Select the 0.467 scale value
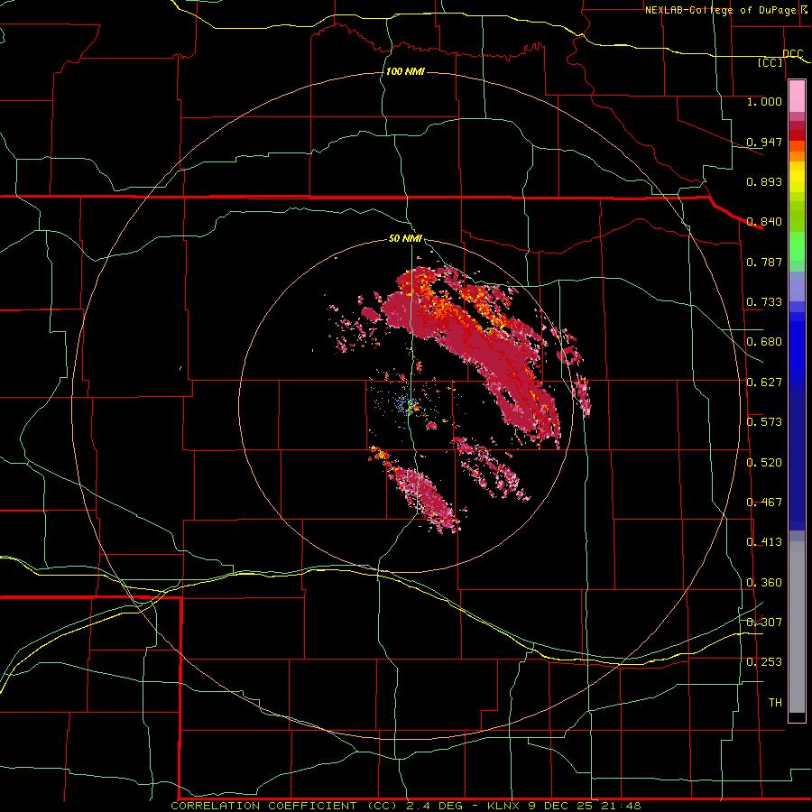 tap(764, 503)
